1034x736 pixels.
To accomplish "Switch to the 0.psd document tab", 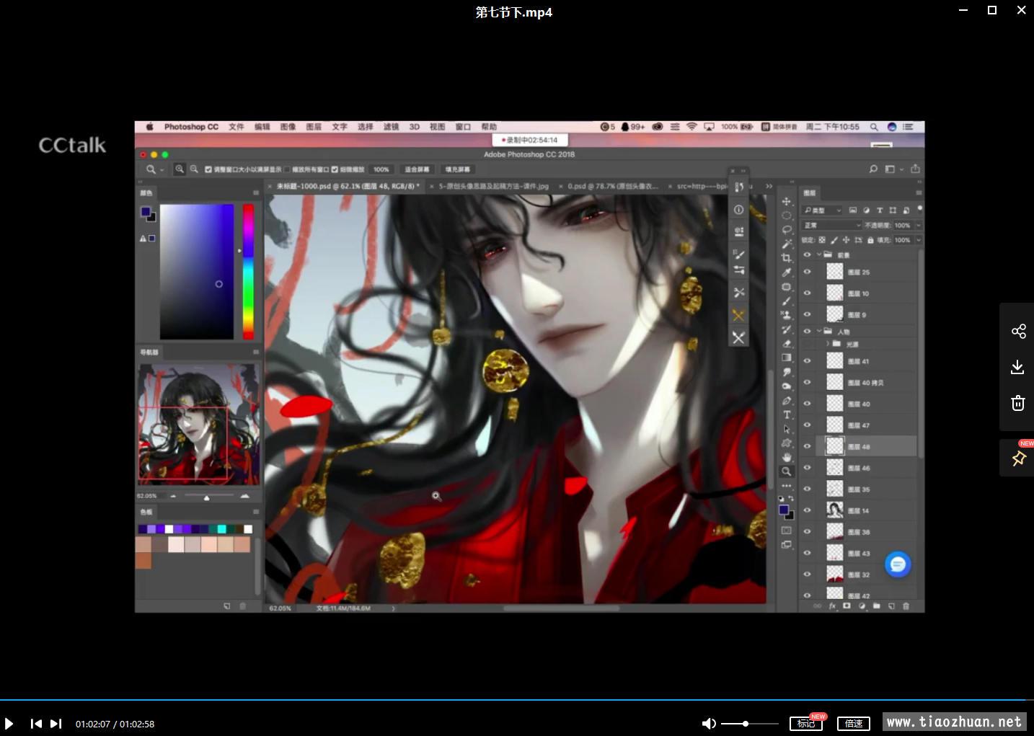I will click(611, 186).
